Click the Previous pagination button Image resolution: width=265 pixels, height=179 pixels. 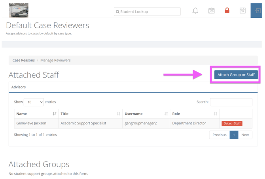[x=219, y=135]
